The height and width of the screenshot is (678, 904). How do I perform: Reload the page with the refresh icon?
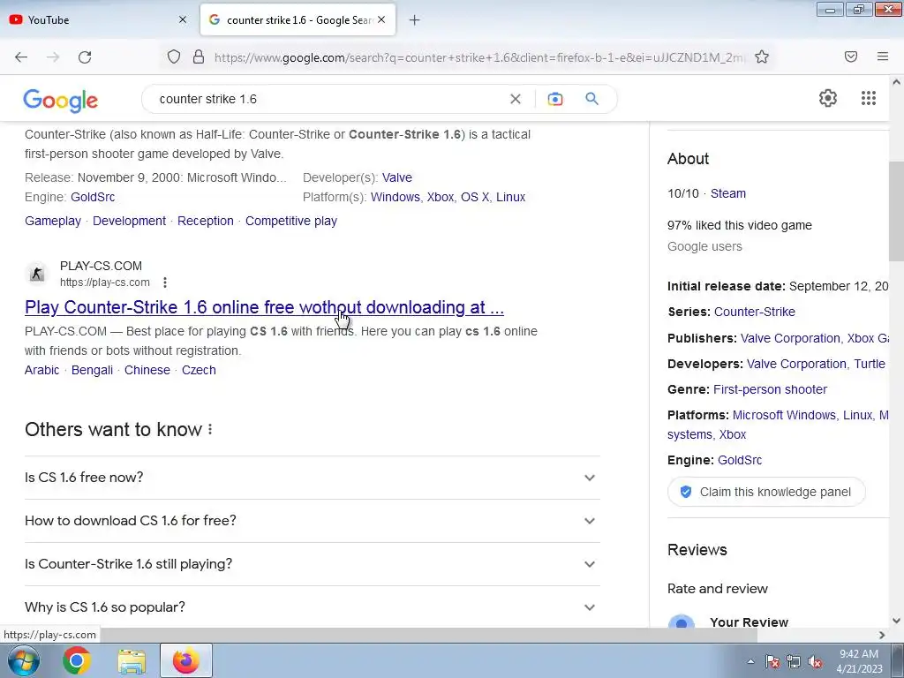point(85,57)
